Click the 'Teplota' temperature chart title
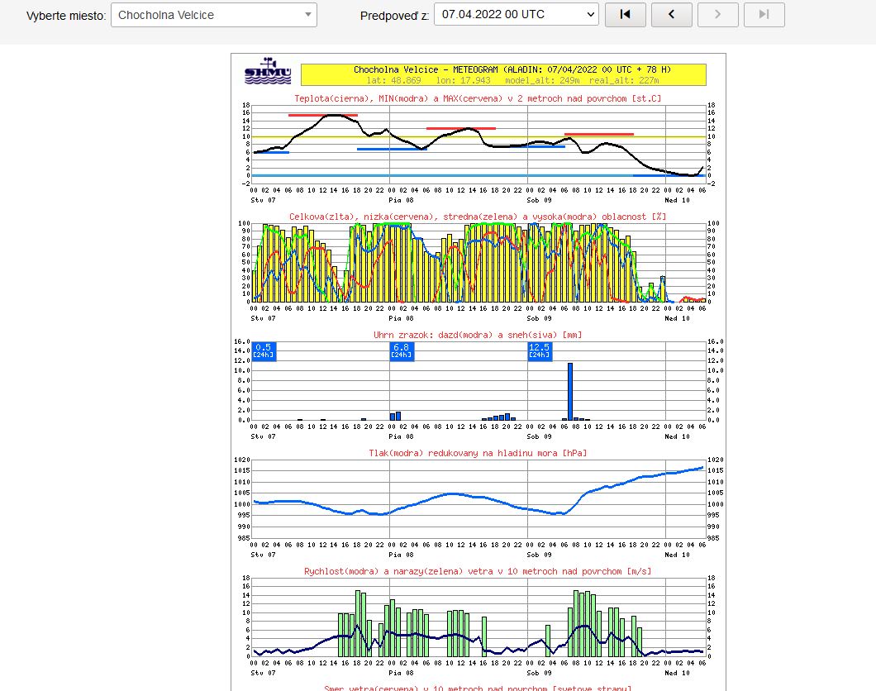 tap(478, 98)
